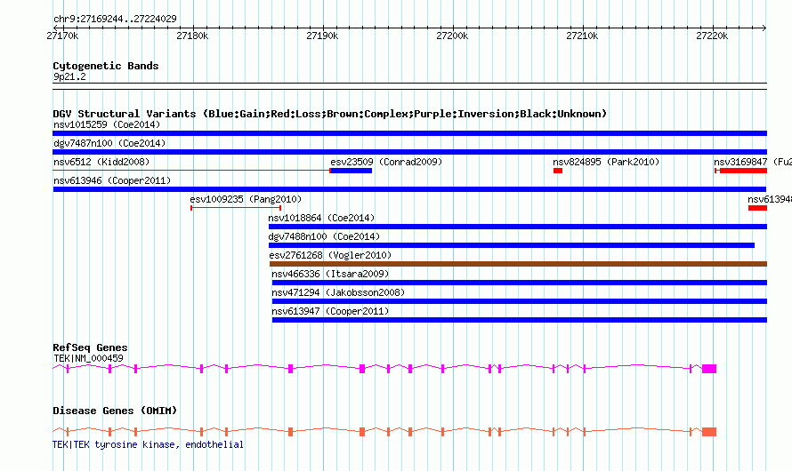This screenshot has width=792, height=471.
Task: Click the esv23509 (Conrad2009) label
Action: pos(386,162)
